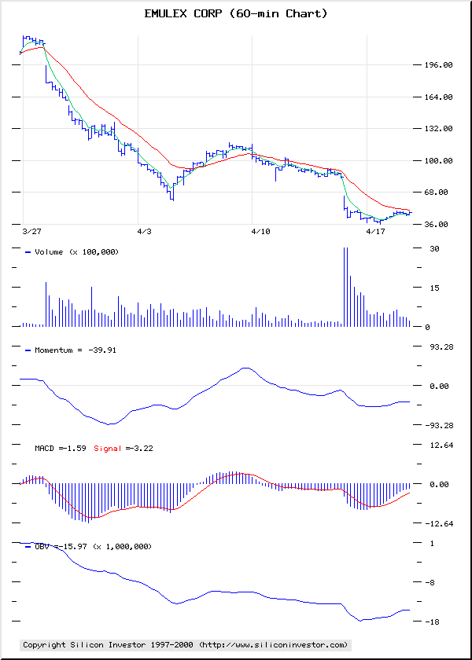The width and height of the screenshot is (472, 660).
Task: Click the Volume (x 100,000) legend label
Action: (77, 252)
